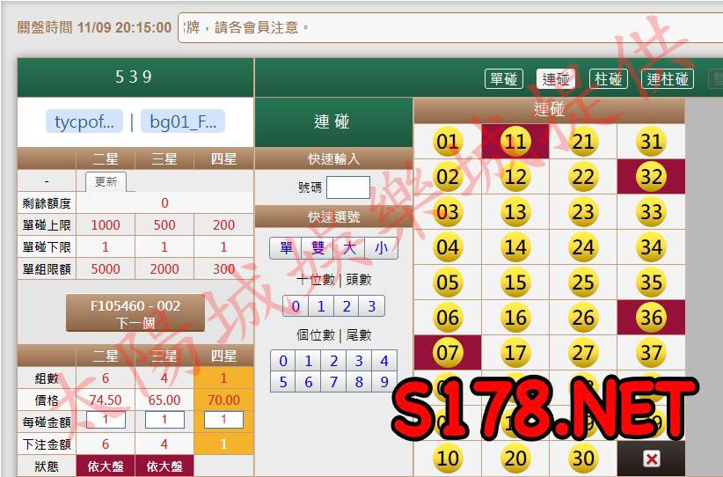Viewport: 723px width, 477px height.
Task: Click the 更新 refresh tab
Action: pyautogui.click(x=106, y=182)
